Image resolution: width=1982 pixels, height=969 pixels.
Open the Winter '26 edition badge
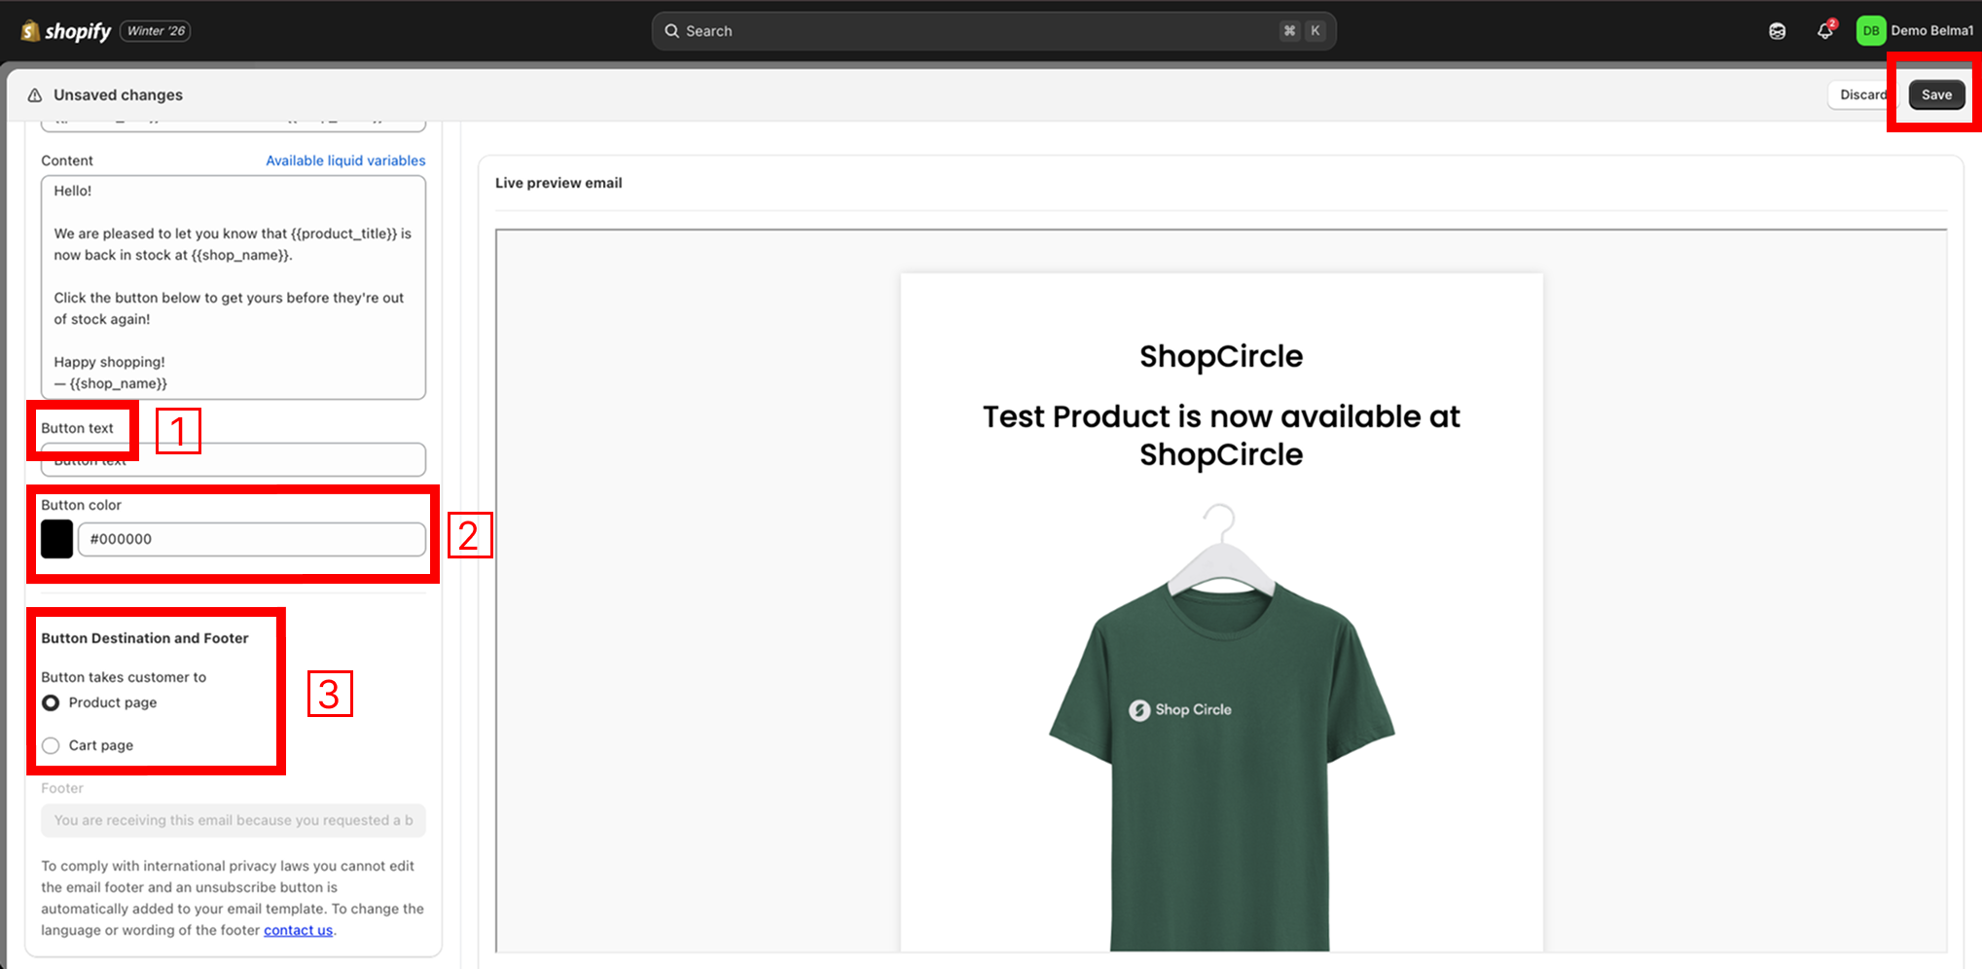click(156, 31)
